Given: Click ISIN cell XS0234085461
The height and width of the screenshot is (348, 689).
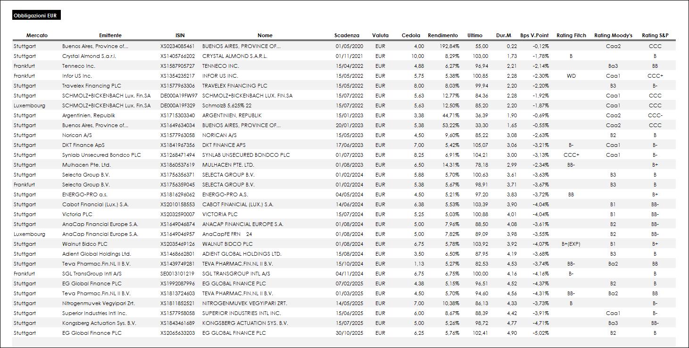Looking at the screenshot, I should (177, 46).
